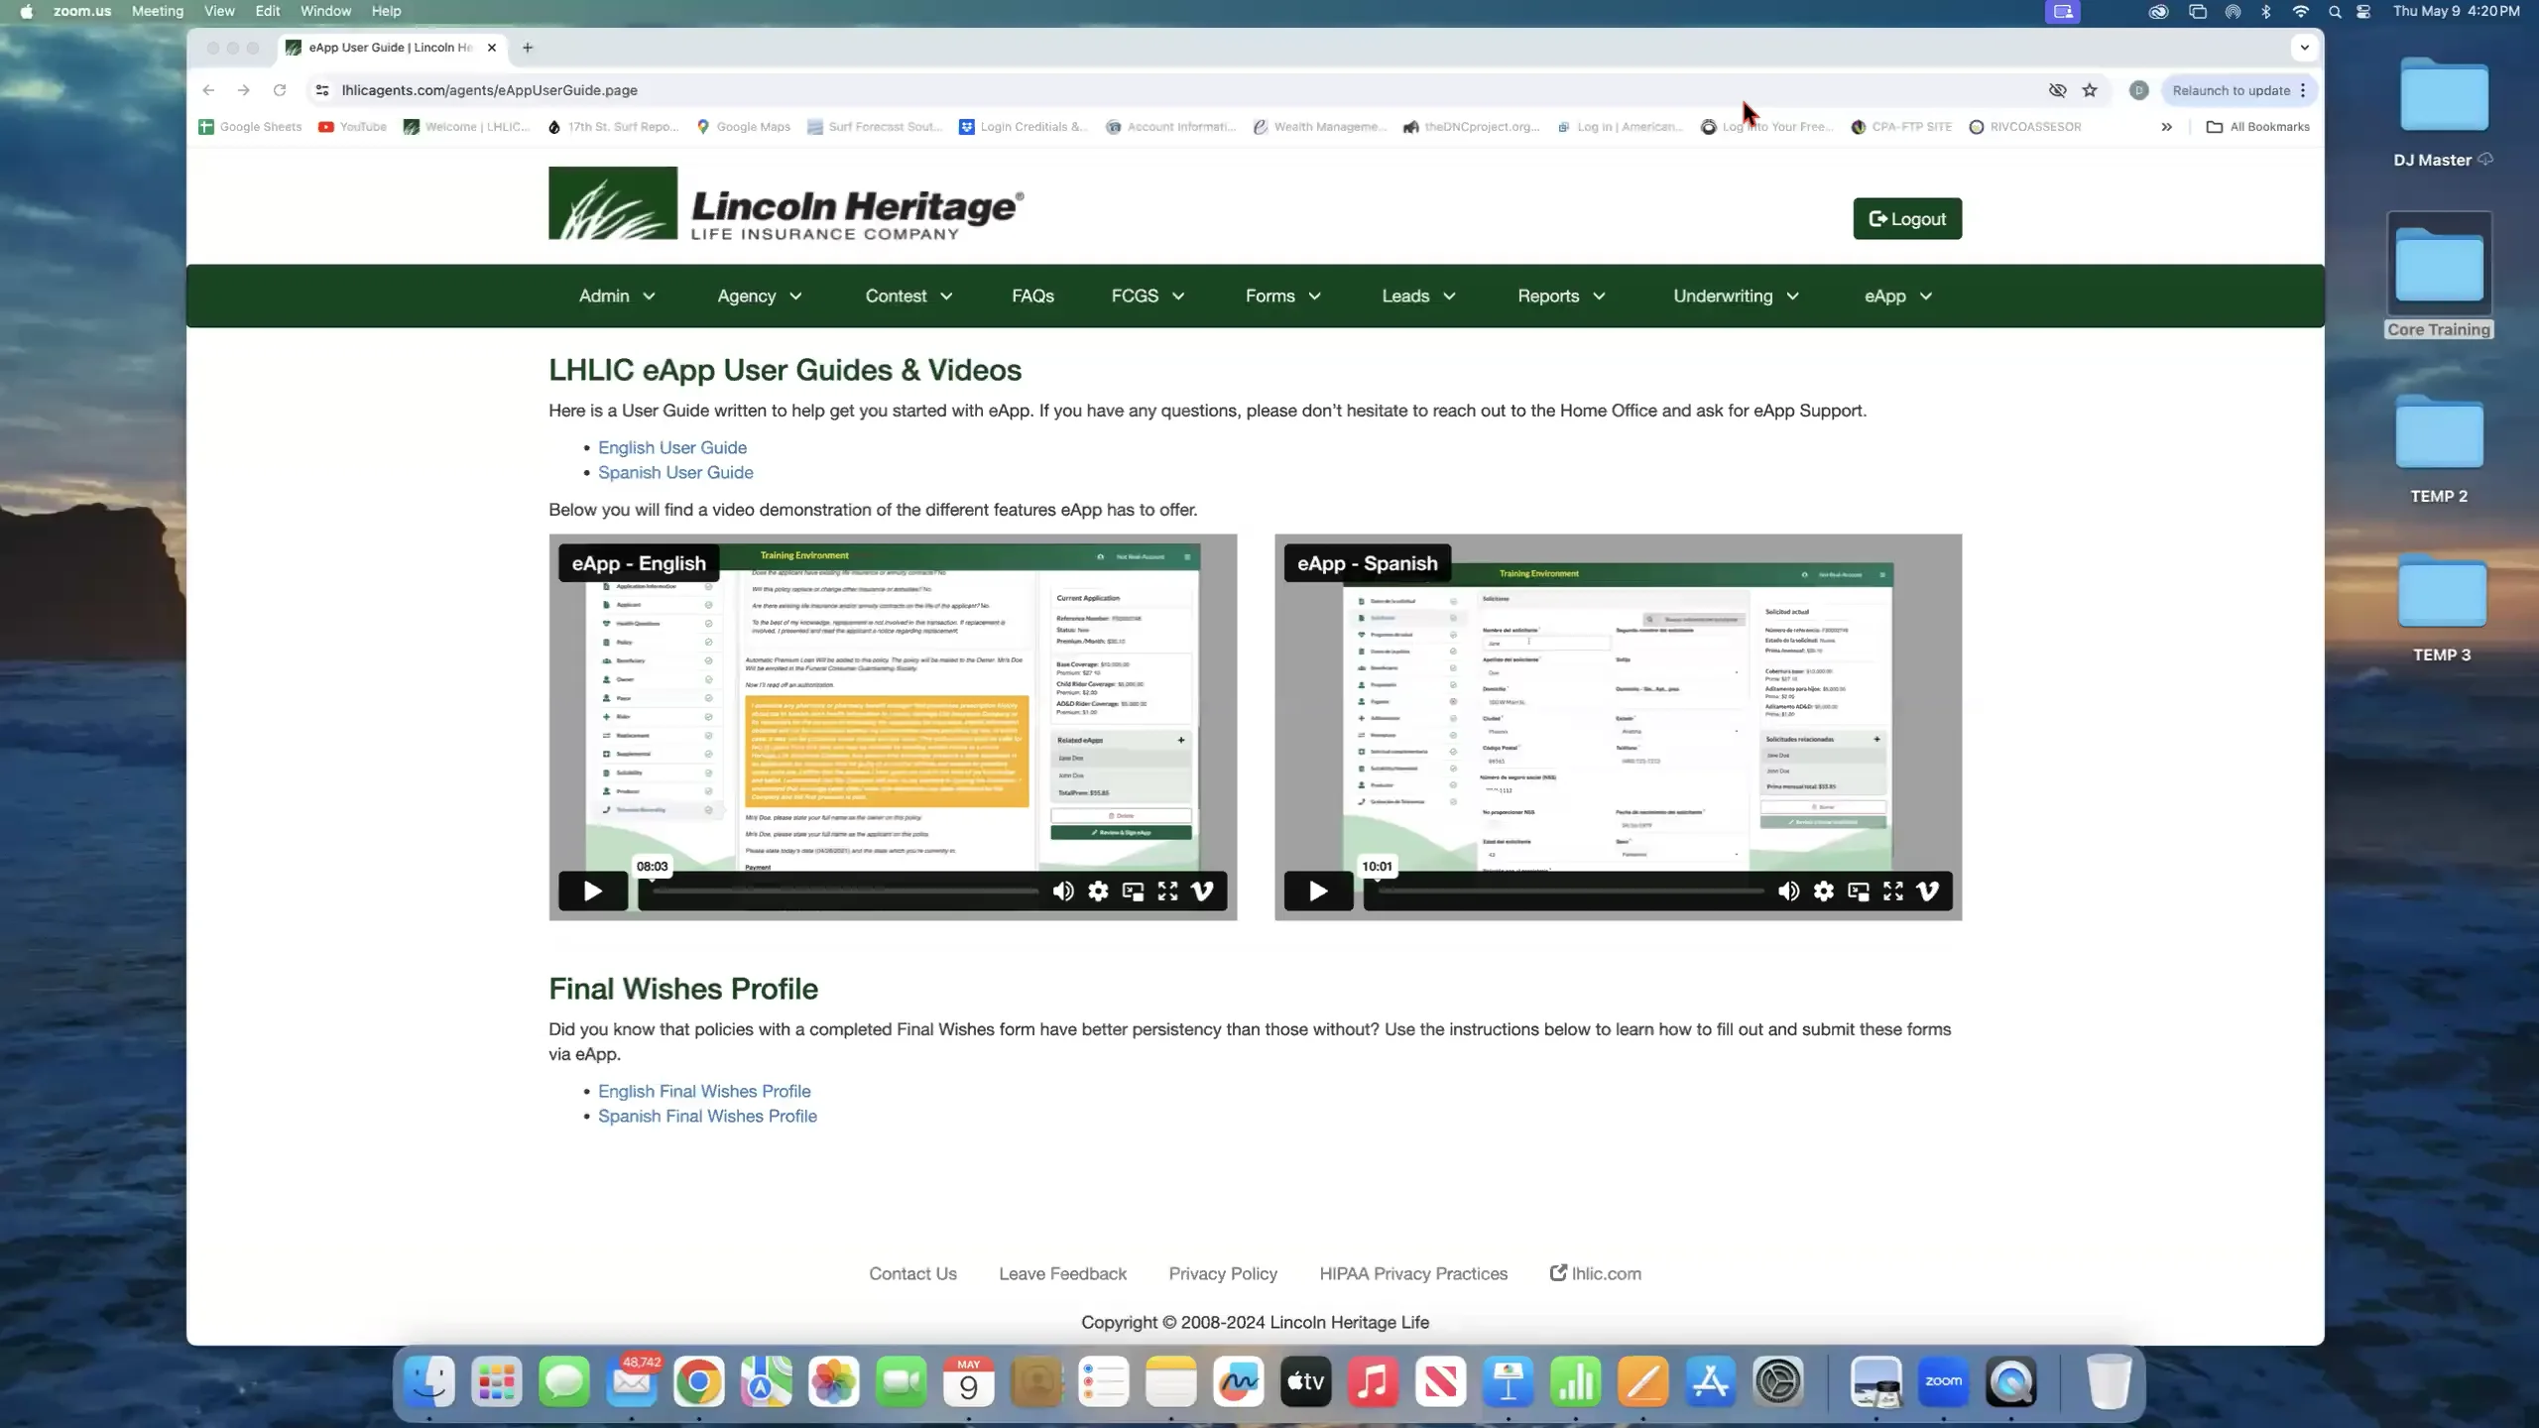
Task: Seek along the English video progress bar
Action: 845,891
